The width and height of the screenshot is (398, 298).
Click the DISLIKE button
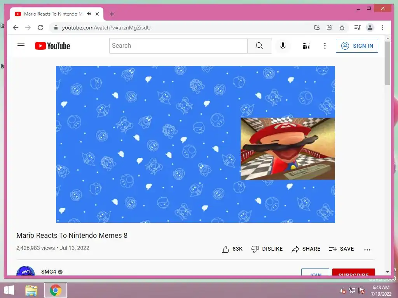pos(267,249)
